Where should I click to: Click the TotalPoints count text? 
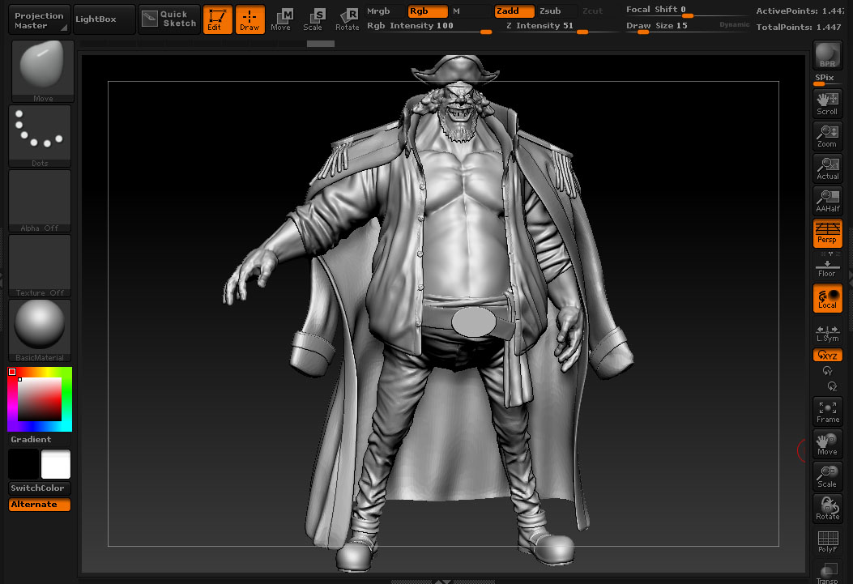coord(799,27)
